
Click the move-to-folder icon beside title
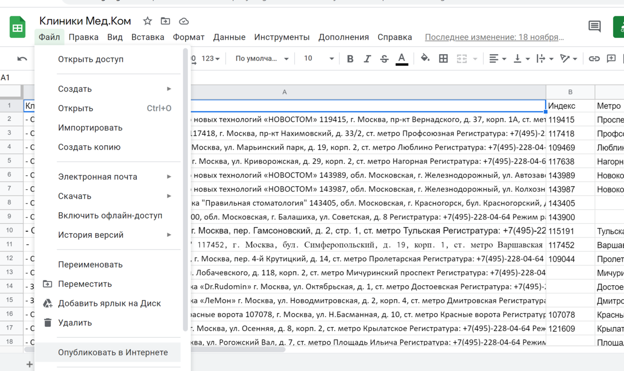tap(165, 21)
